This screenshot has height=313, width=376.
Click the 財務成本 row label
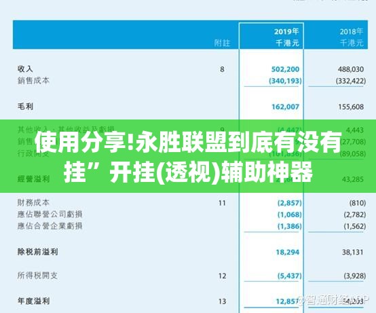pos(33,203)
